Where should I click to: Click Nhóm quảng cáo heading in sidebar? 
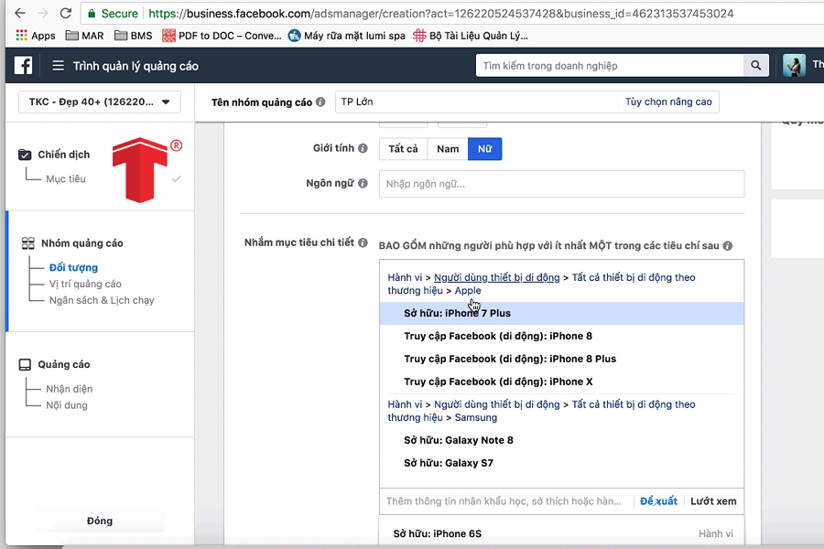click(82, 243)
